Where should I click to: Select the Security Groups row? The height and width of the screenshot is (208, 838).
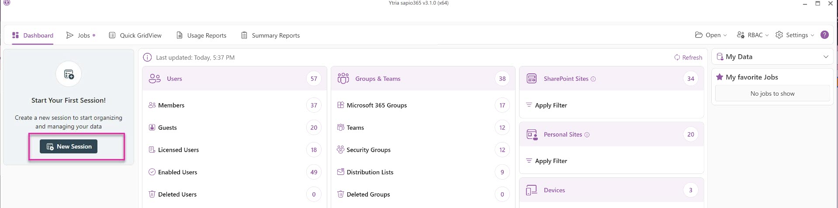point(368,150)
